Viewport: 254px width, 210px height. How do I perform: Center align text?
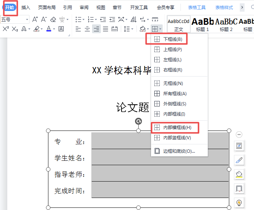87,29
